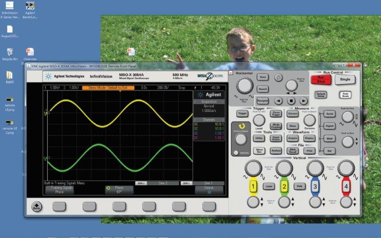Click the Quick Action button
Image resolution: width=381 pixels, height=238 pixels.
click(x=276, y=138)
